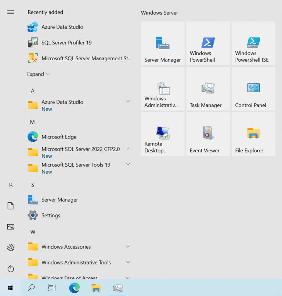Open the Control Panel tile
Image resolution: width=282 pixels, height=296 pixels.
click(x=253, y=89)
